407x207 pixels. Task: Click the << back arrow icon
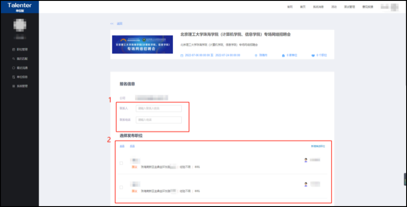click(112, 24)
